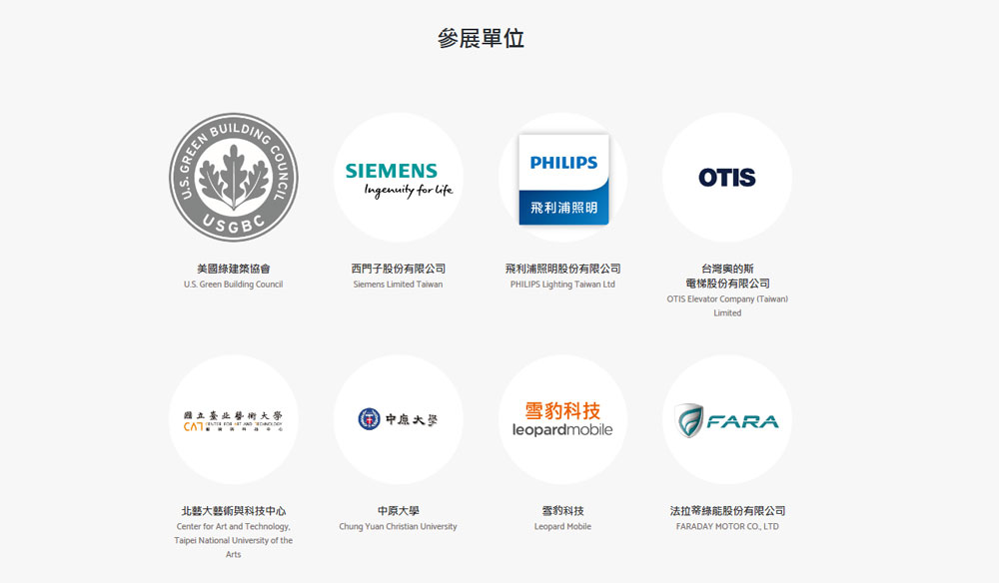Screen dimensions: 999x583
Task: Select the 西門子股份有限公司 title
Action: (x=399, y=269)
